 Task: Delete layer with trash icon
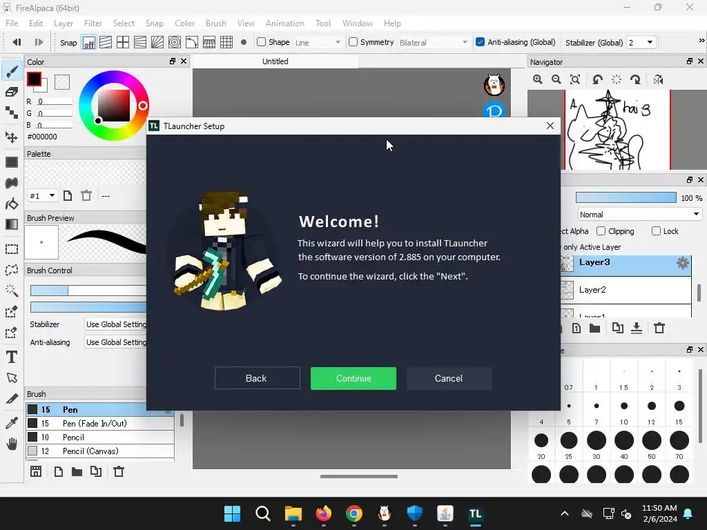(x=659, y=328)
